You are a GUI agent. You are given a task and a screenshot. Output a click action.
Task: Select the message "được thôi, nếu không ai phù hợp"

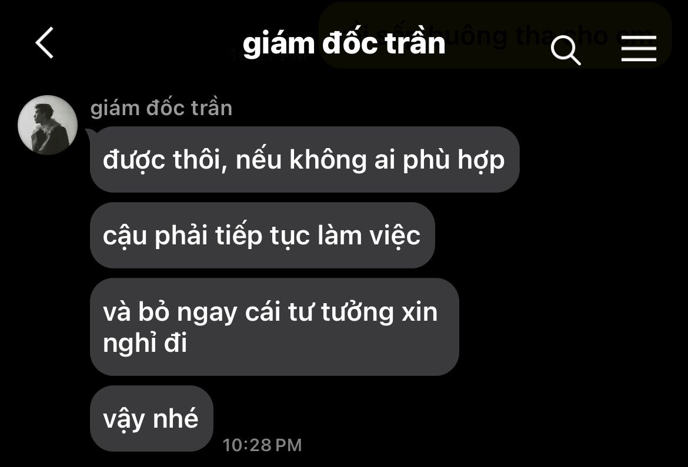coord(305,159)
